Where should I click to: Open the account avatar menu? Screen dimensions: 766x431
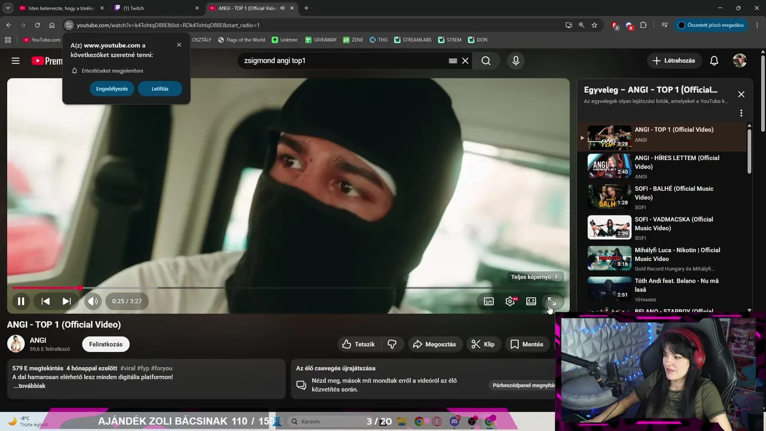[x=740, y=60]
